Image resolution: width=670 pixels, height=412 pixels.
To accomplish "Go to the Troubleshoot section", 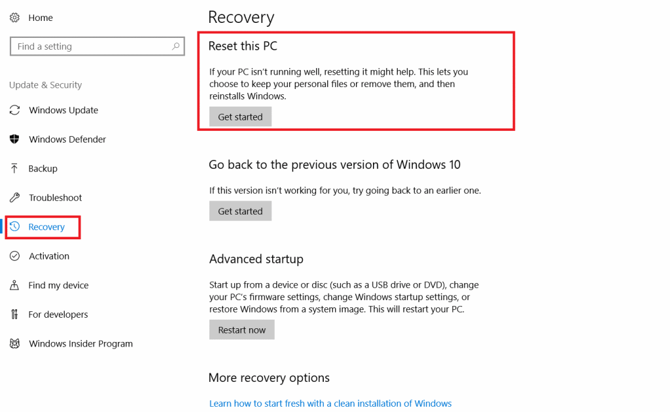I will click(56, 197).
